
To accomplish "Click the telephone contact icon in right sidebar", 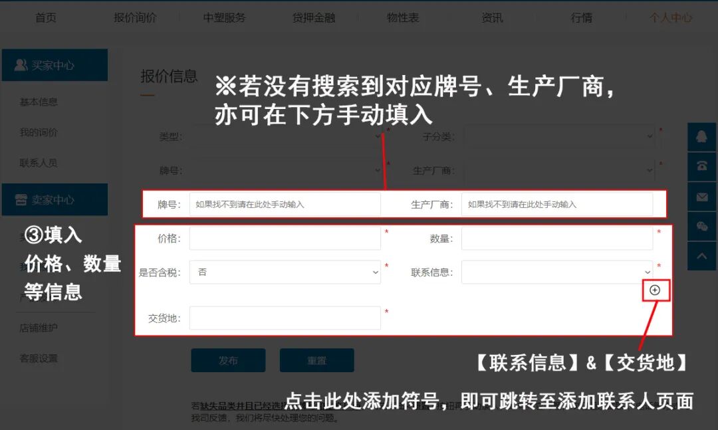I will click(702, 167).
